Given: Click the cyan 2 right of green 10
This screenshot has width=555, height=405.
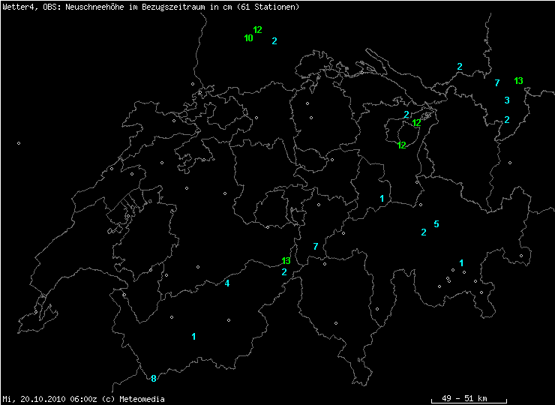Looking at the screenshot, I should coord(274,41).
